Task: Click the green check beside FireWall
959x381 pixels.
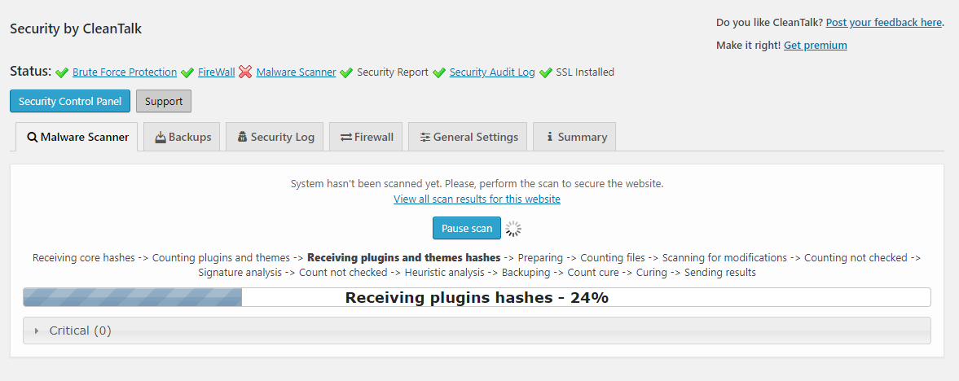Action: 187,72
